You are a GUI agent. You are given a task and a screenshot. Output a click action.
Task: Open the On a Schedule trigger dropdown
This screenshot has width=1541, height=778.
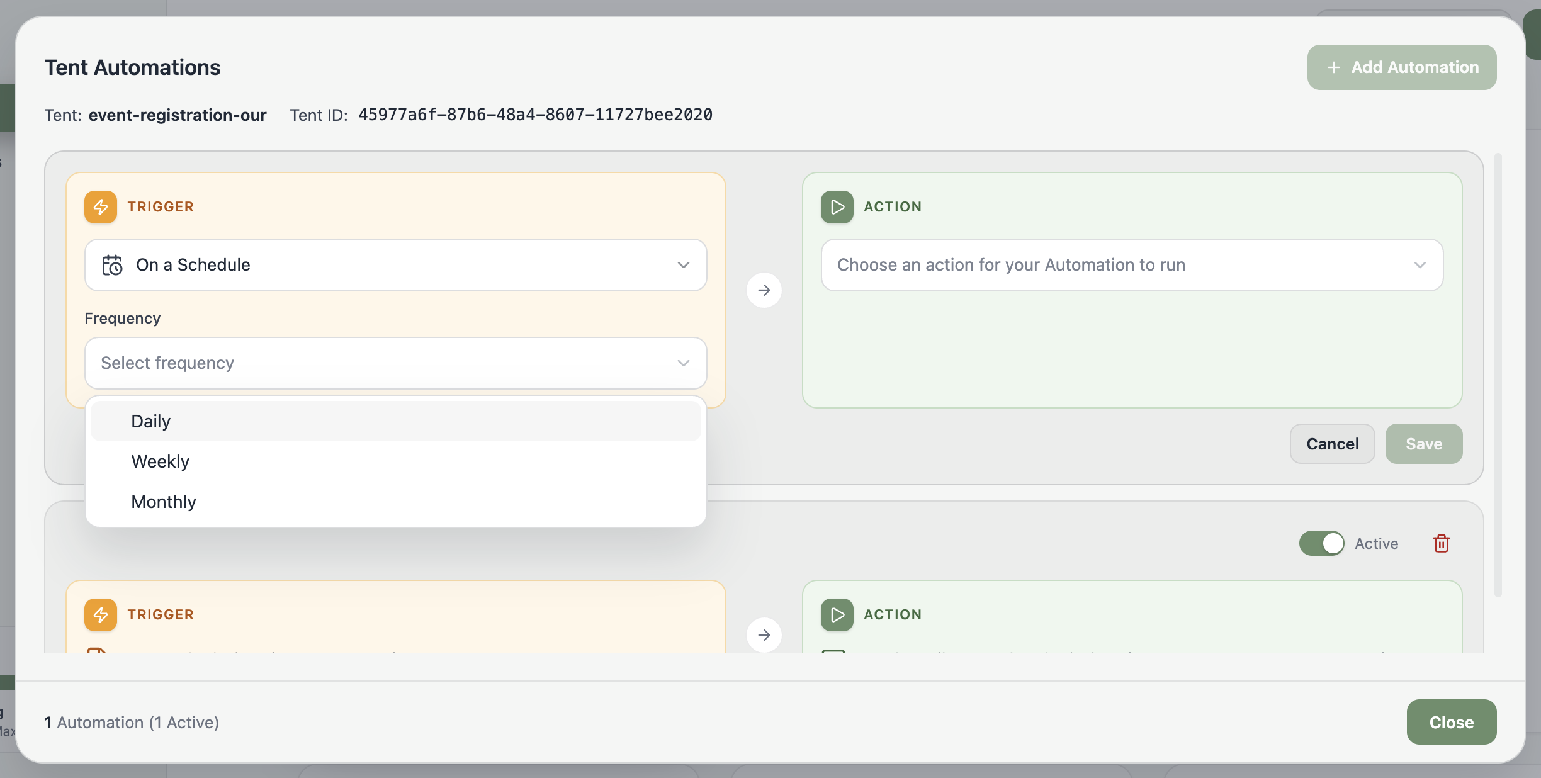tap(396, 265)
